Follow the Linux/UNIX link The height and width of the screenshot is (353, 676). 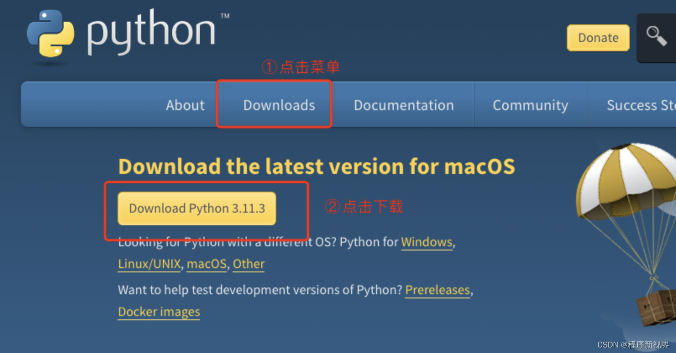coord(149,264)
